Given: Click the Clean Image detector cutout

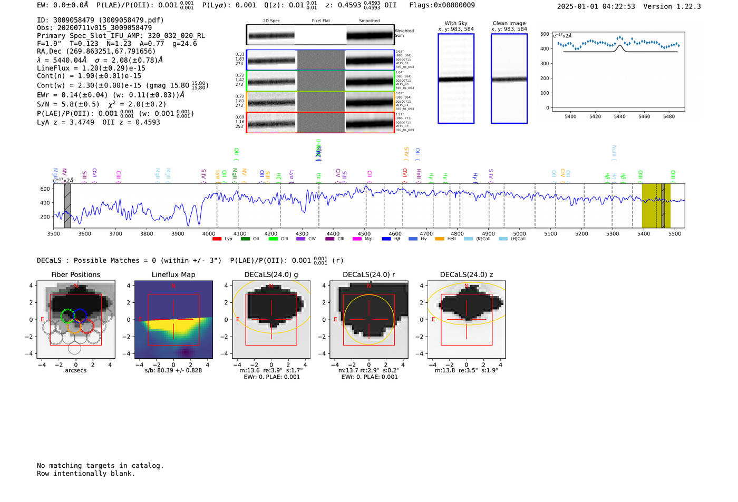Looking at the screenshot, I should pos(509,78).
